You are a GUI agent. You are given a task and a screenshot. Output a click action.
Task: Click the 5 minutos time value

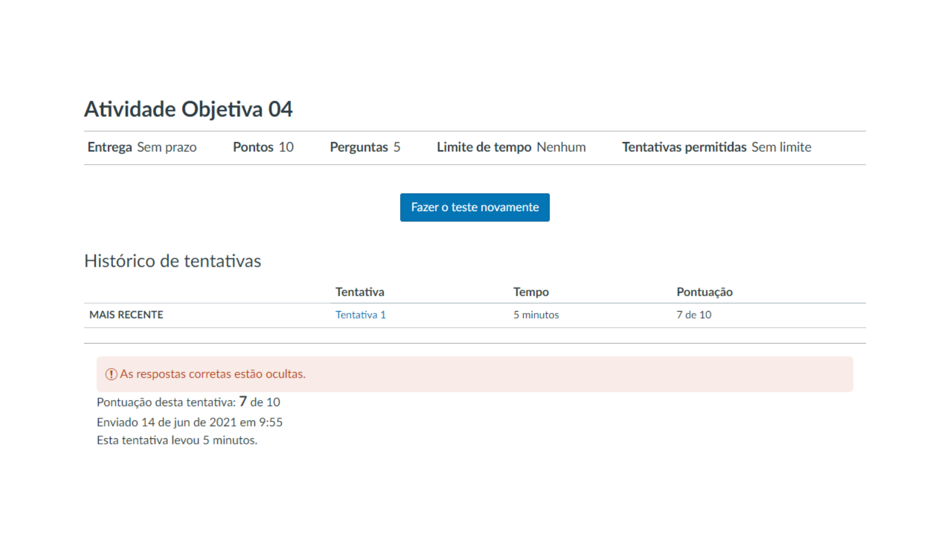pyautogui.click(x=536, y=315)
